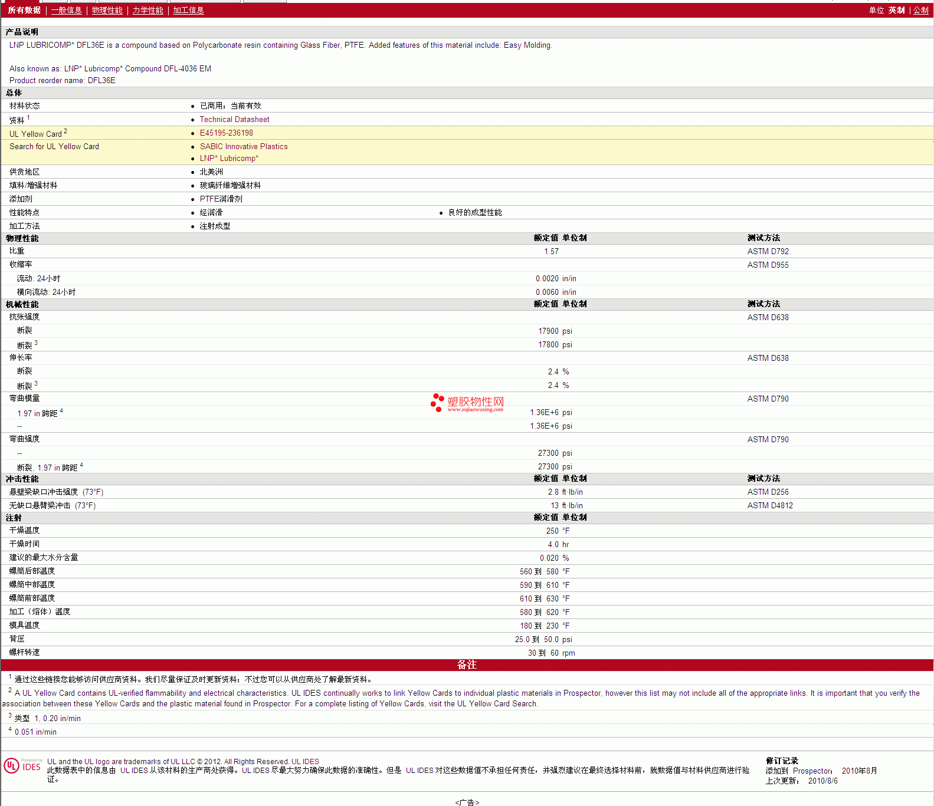This screenshot has width=934, height=806.
Task: Select the 27300 psi value for 断裂, 1.97 in 跨距
Action: (x=555, y=467)
